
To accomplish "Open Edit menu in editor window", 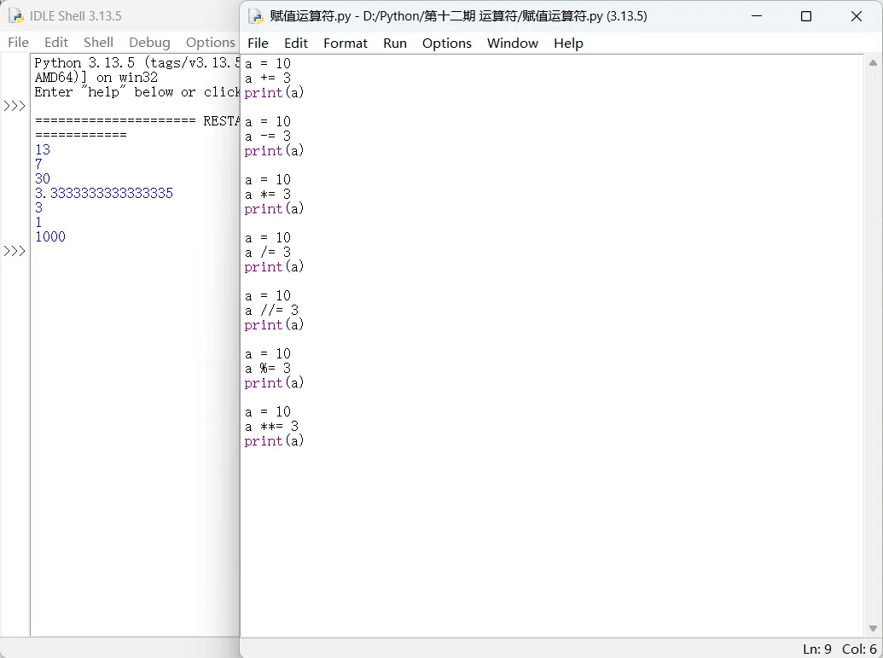I will tap(296, 44).
